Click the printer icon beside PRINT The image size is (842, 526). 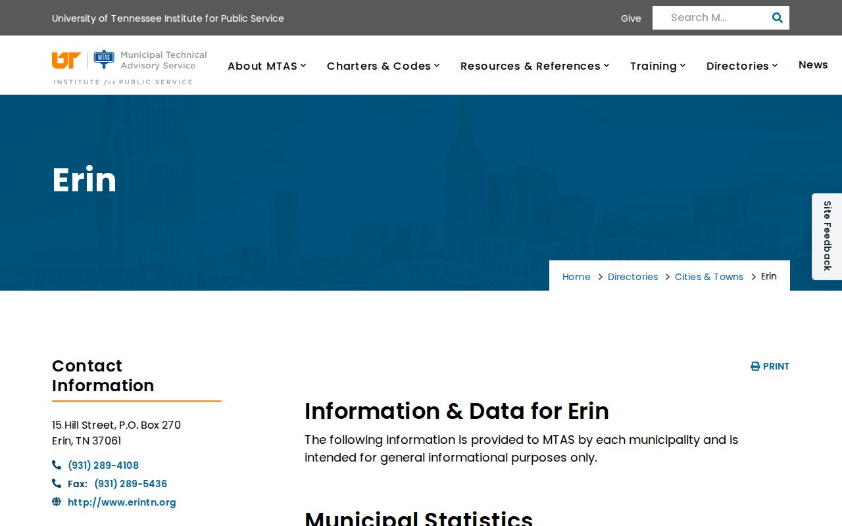coord(755,366)
